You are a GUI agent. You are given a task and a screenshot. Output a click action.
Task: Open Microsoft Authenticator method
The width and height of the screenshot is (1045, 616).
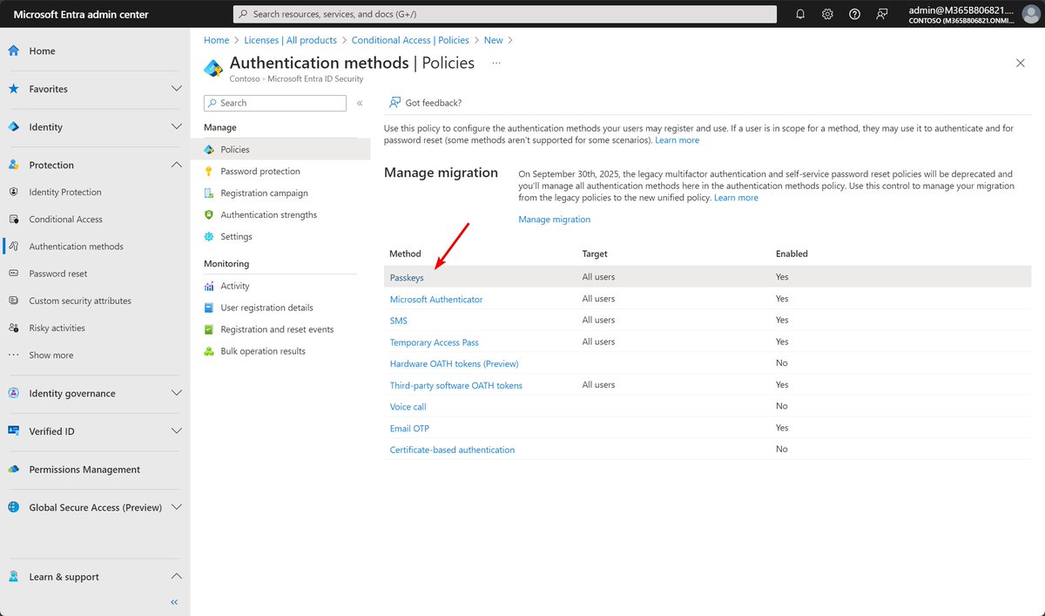(435, 299)
